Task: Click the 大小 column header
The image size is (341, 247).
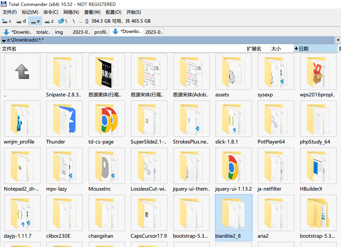Action: [x=276, y=49]
